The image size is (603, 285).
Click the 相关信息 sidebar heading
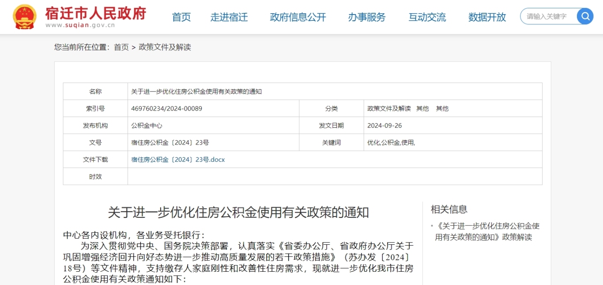449,209
